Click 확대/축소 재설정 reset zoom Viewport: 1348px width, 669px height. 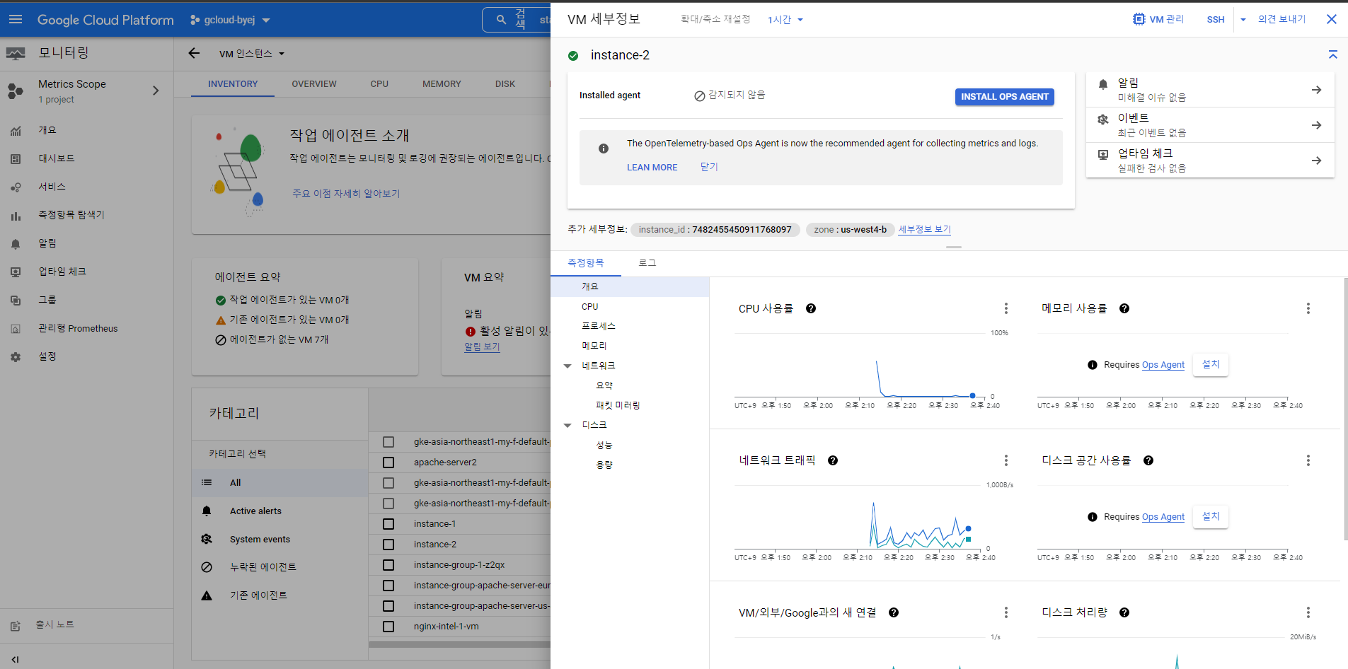tap(715, 19)
